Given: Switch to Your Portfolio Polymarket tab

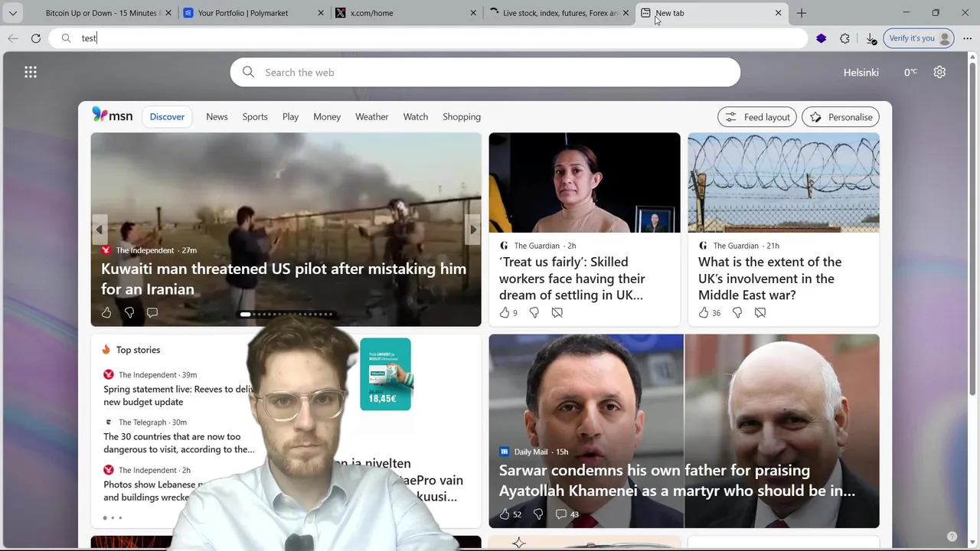Looking at the screenshot, I should [x=253, y=13].
